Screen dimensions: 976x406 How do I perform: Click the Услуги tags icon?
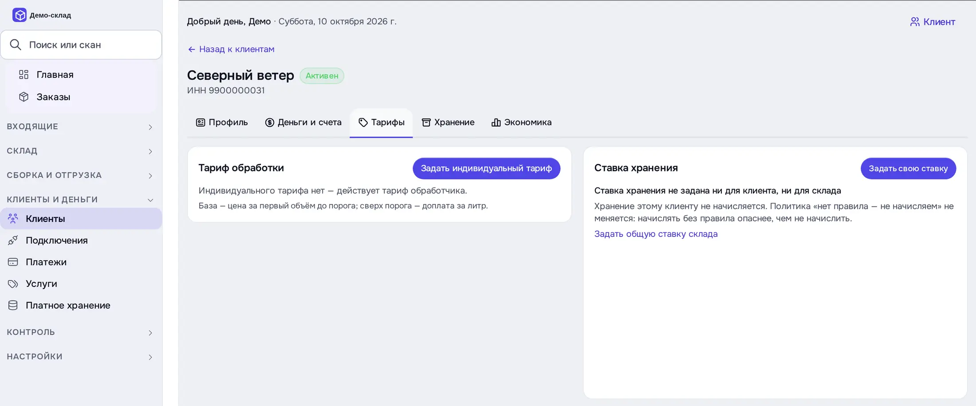click(x=13, y=283)
